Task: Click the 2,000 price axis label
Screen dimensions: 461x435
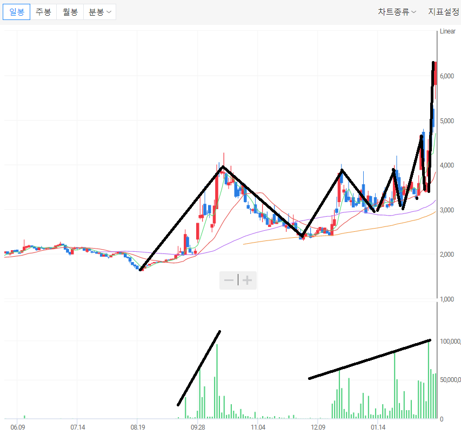Action: pyautogui.click(x=447, y=254)
